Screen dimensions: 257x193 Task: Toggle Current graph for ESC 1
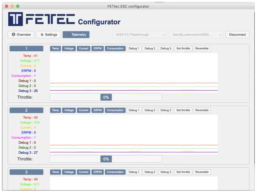(x=84, y=49)
